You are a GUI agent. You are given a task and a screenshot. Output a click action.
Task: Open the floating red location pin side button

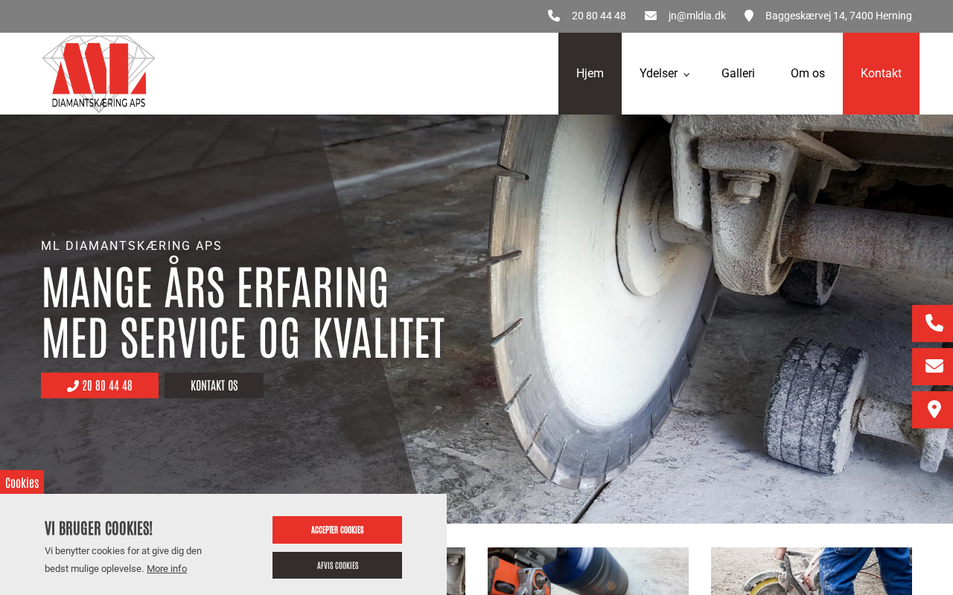click(x=934, y=409)
